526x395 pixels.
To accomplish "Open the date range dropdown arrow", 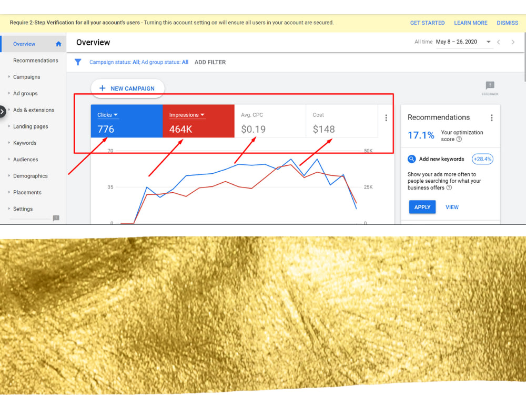I will click(489, 42).
